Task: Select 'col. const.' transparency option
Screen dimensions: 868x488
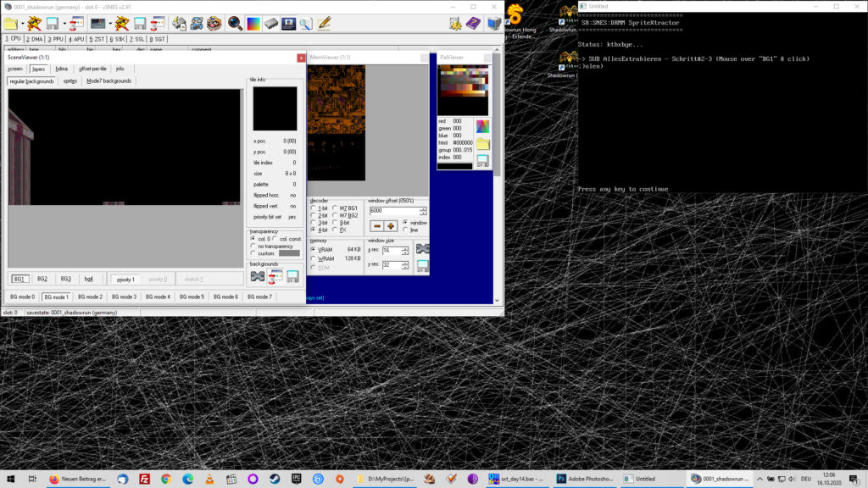Action: coord(275,239)
